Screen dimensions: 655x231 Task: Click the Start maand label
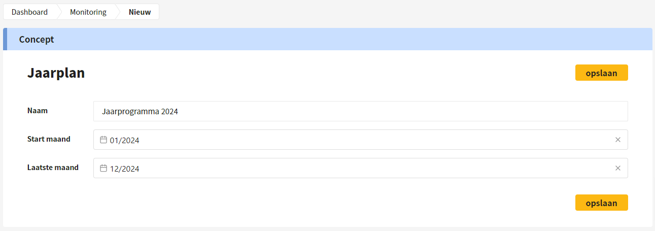tap(49, 139)
